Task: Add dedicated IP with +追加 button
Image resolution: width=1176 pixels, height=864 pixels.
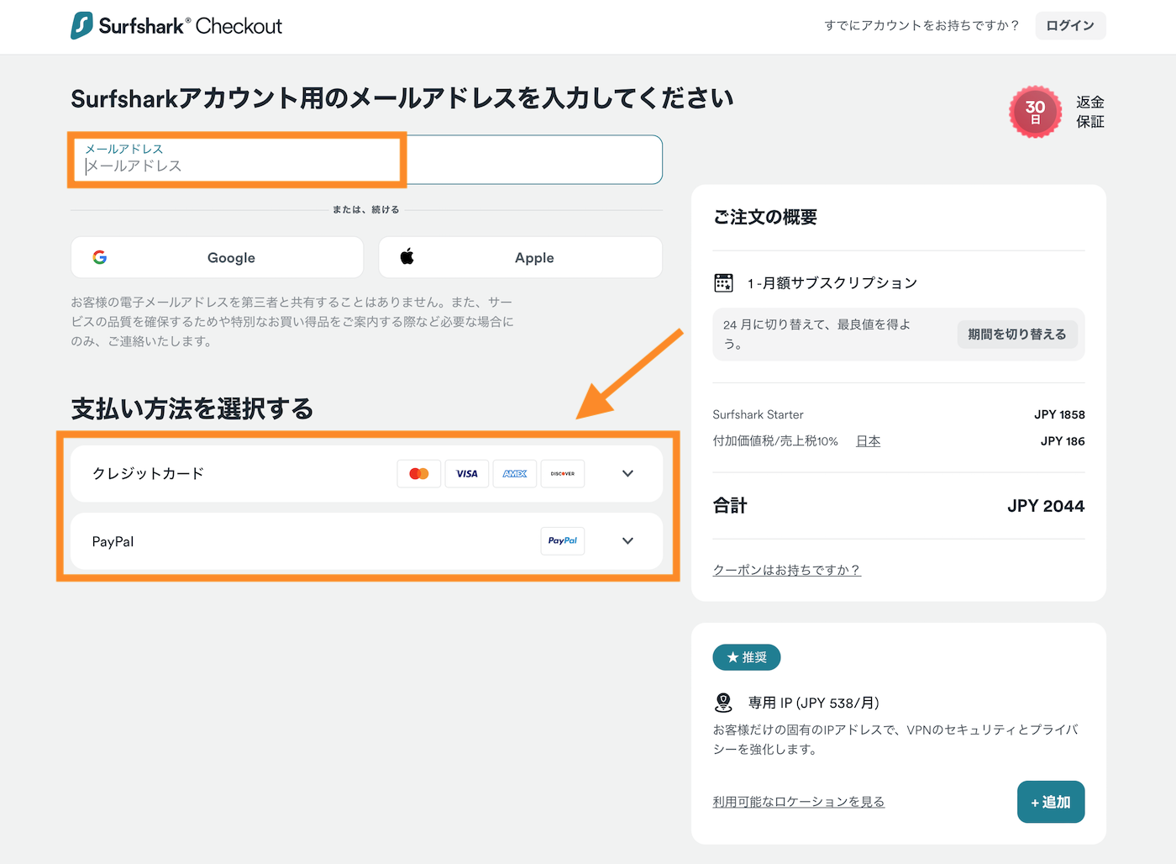Action: click(1051, 802)
